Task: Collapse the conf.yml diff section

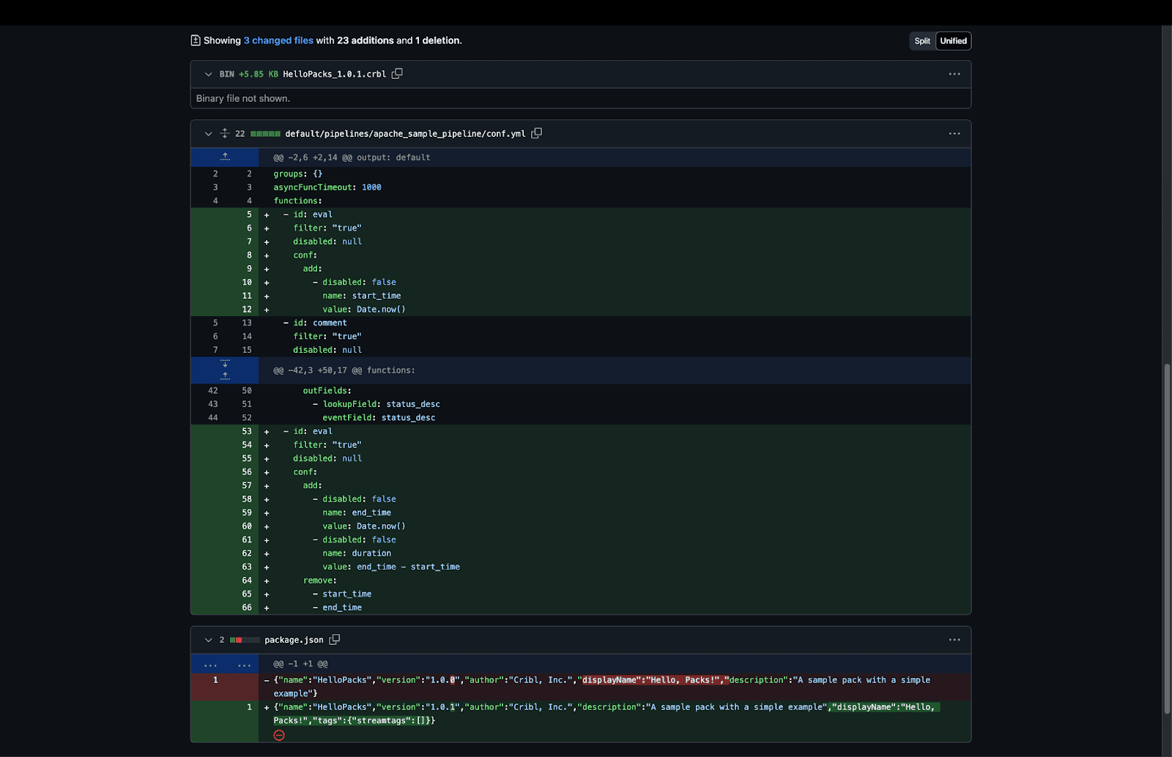Action: coord(208,133)
